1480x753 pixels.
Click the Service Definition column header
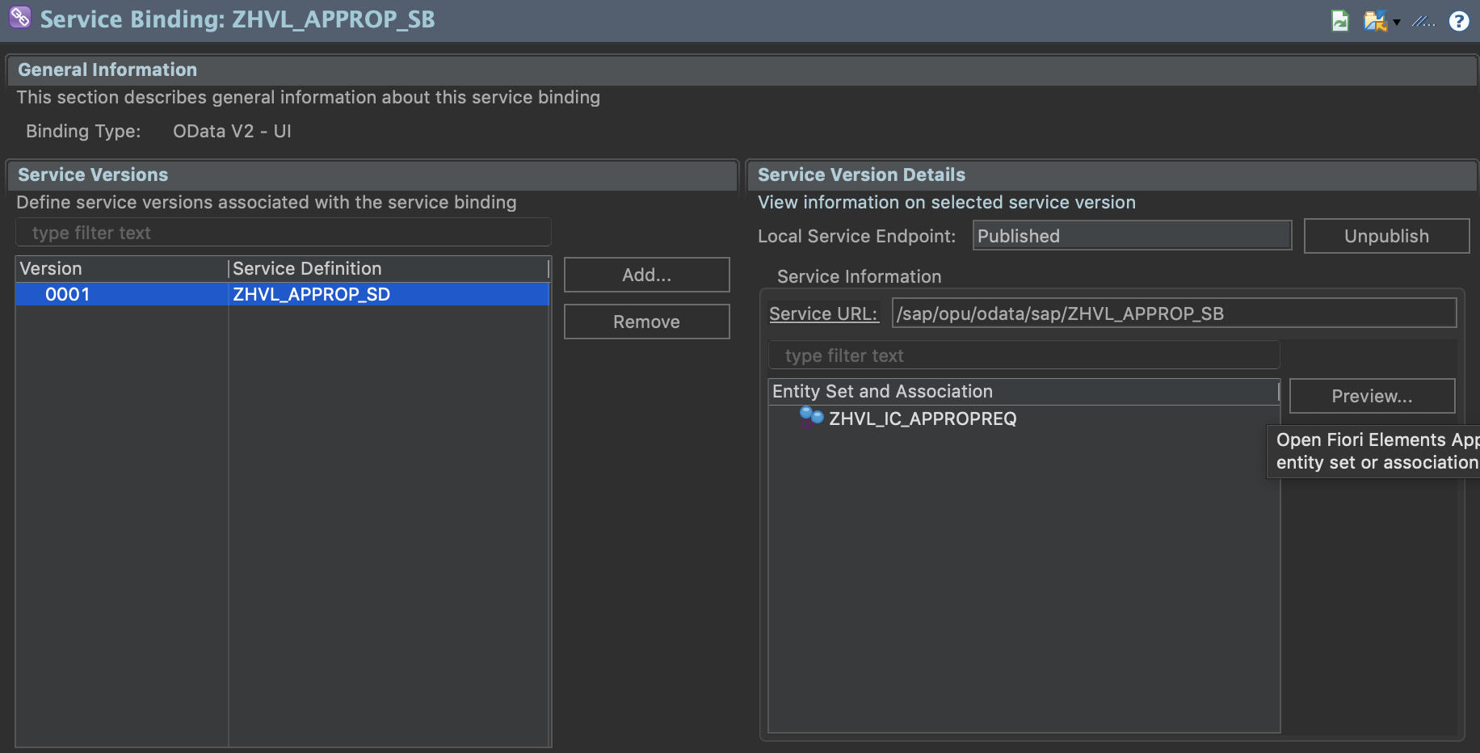(x=307, y=268)
